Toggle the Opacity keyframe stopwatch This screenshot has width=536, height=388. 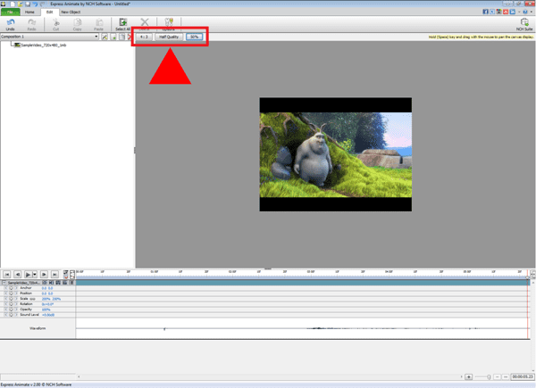11,310
